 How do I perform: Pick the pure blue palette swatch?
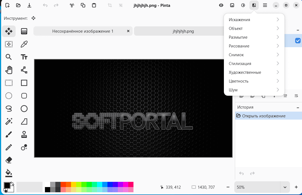110,184
